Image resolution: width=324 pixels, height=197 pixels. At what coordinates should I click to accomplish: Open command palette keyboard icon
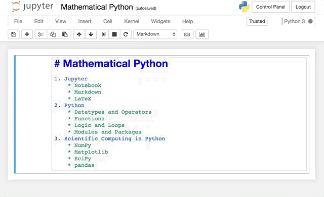coord(187,34)
